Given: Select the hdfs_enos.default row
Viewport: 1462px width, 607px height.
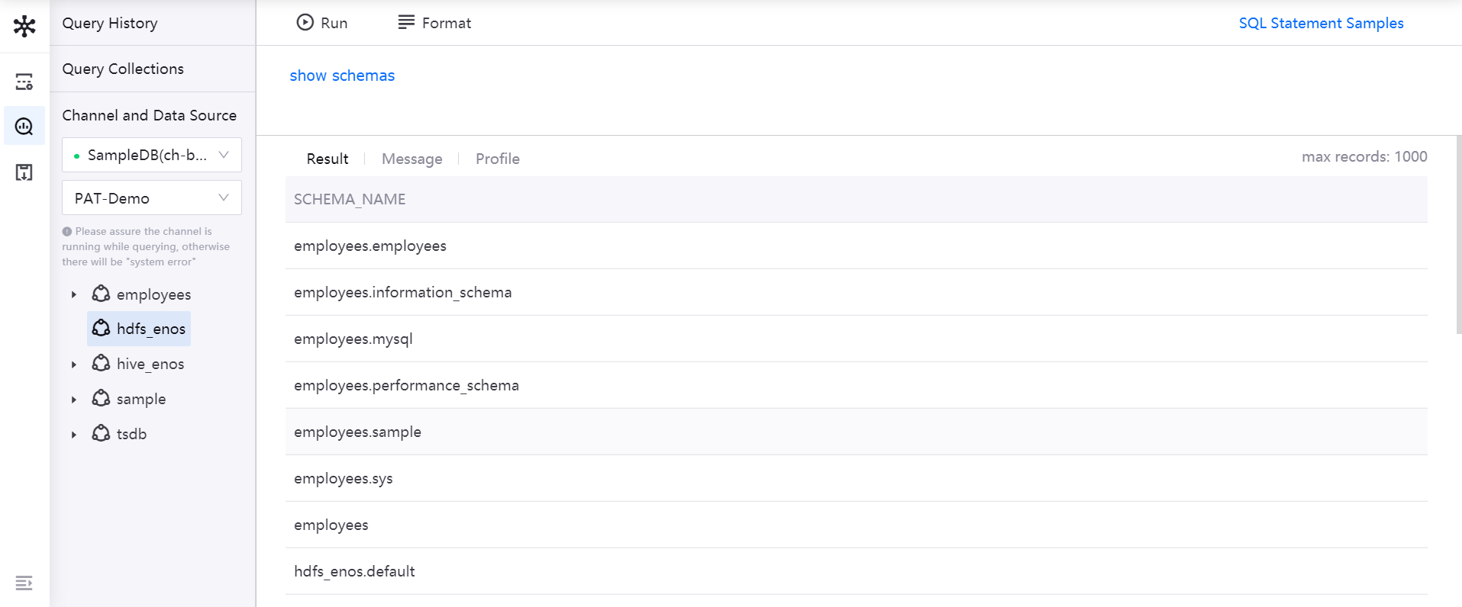Looking at the screenshot, I should pos(857,571).
